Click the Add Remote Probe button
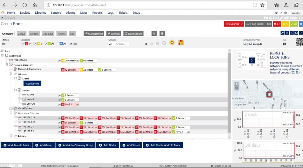This screenshot has width=303, height=168. point(16,145)
